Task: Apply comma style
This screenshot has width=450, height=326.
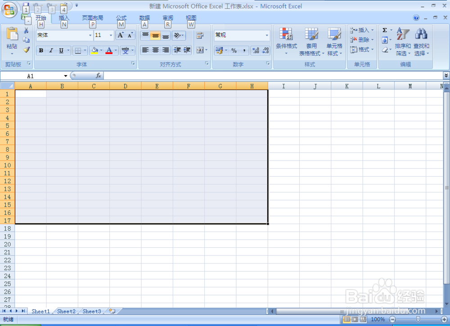Action: pos(244,50)
